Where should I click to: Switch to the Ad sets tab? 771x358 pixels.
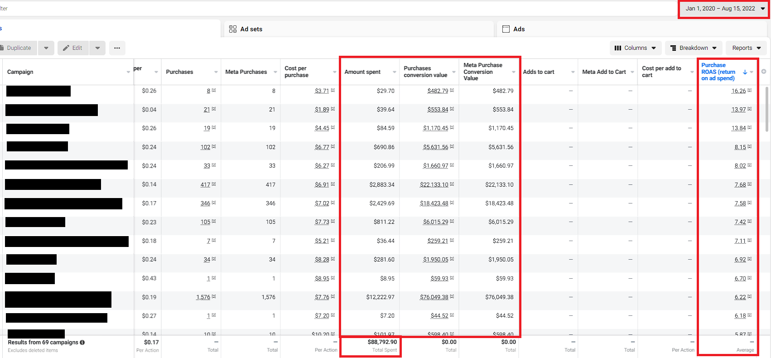[251, 29]
